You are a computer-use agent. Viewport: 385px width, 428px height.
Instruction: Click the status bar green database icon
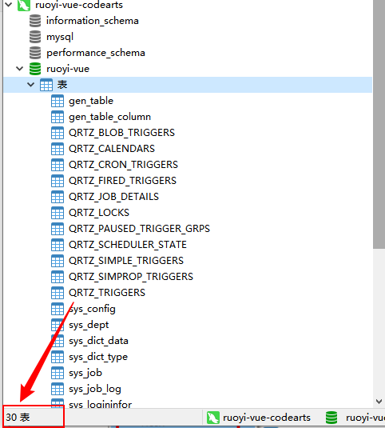click(331, 418)
